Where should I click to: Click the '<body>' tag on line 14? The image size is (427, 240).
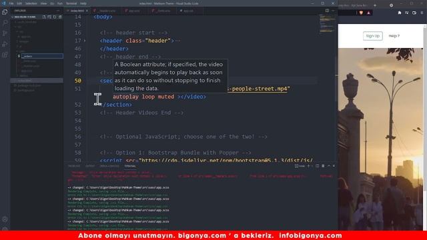point(103,17)
